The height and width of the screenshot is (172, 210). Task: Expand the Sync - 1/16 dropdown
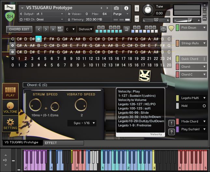point(82,123)
